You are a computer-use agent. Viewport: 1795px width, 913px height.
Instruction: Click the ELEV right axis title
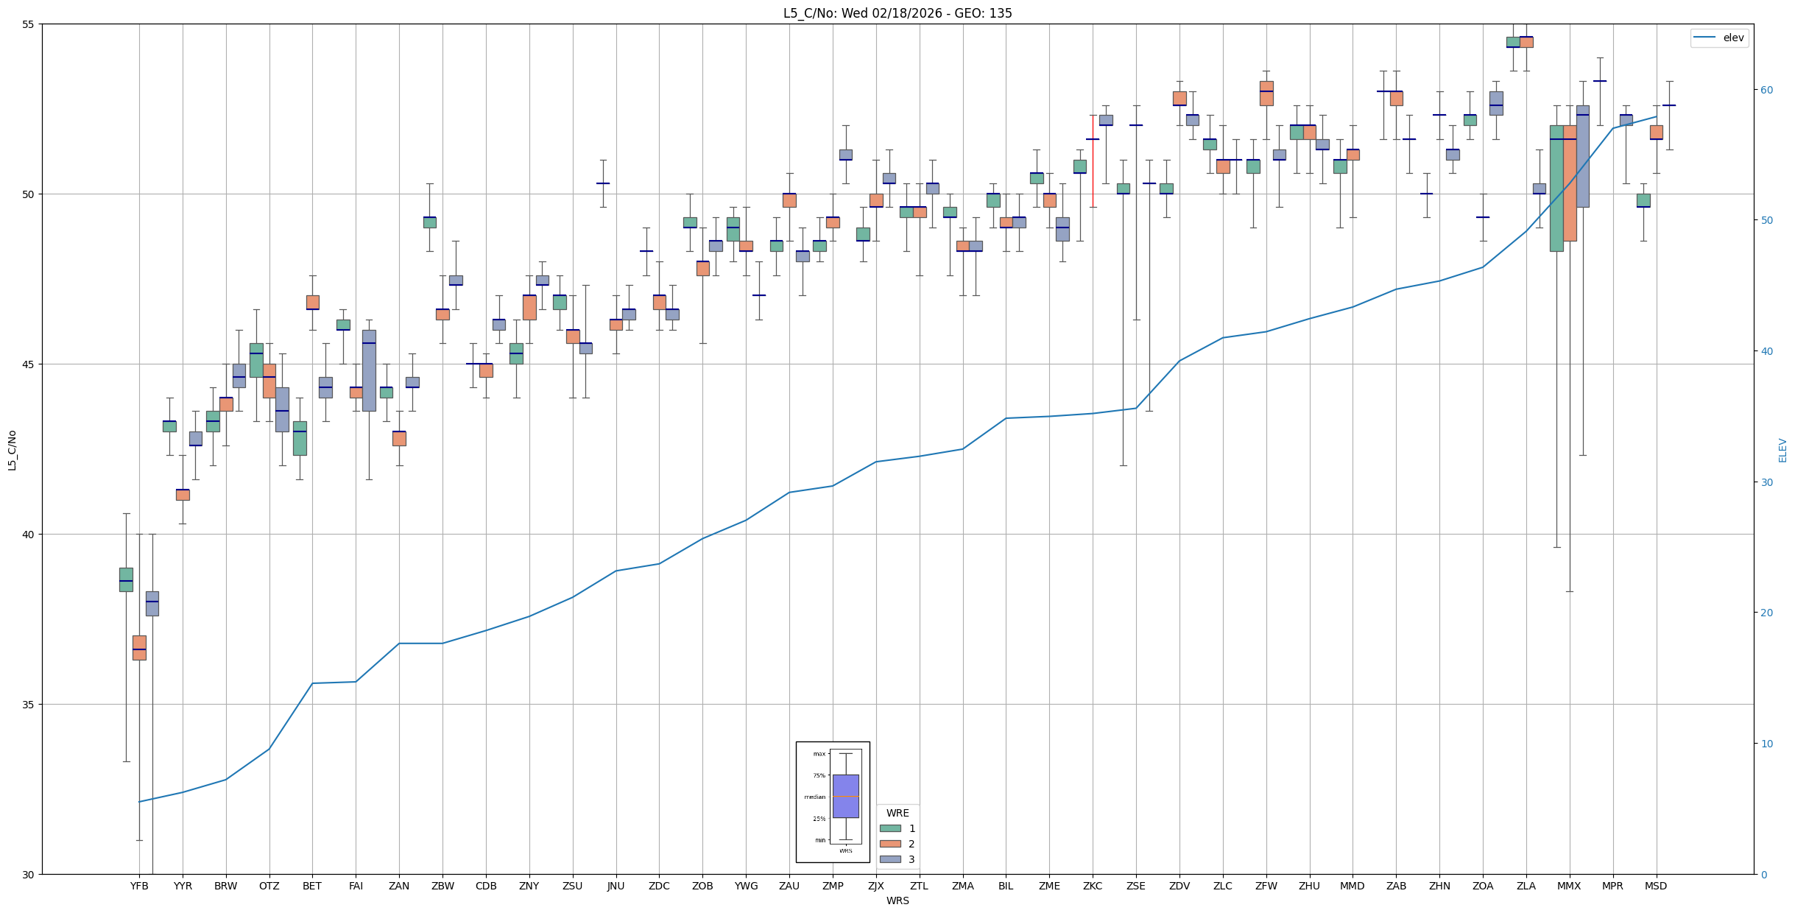[1782, 450]
